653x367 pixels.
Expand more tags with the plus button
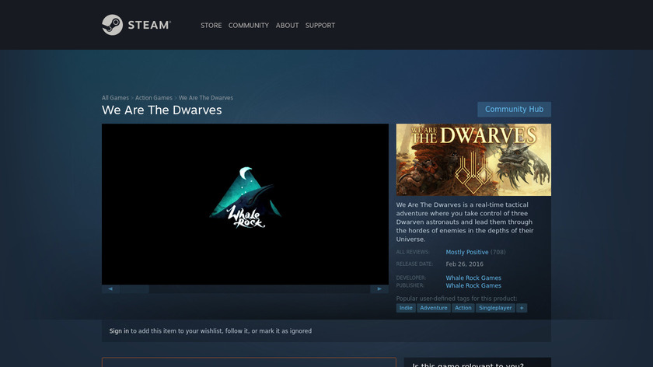coord(522,308)
